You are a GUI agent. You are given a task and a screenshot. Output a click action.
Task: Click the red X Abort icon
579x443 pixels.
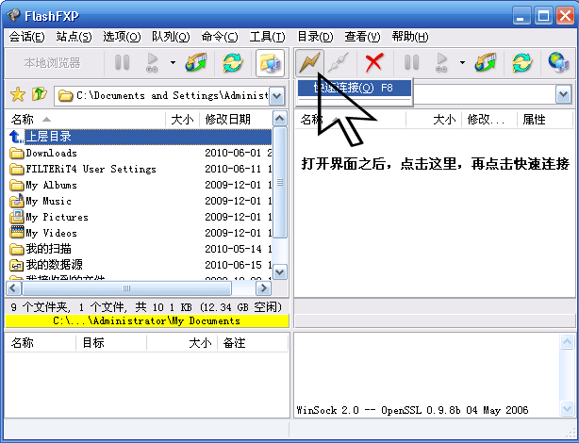374,62
